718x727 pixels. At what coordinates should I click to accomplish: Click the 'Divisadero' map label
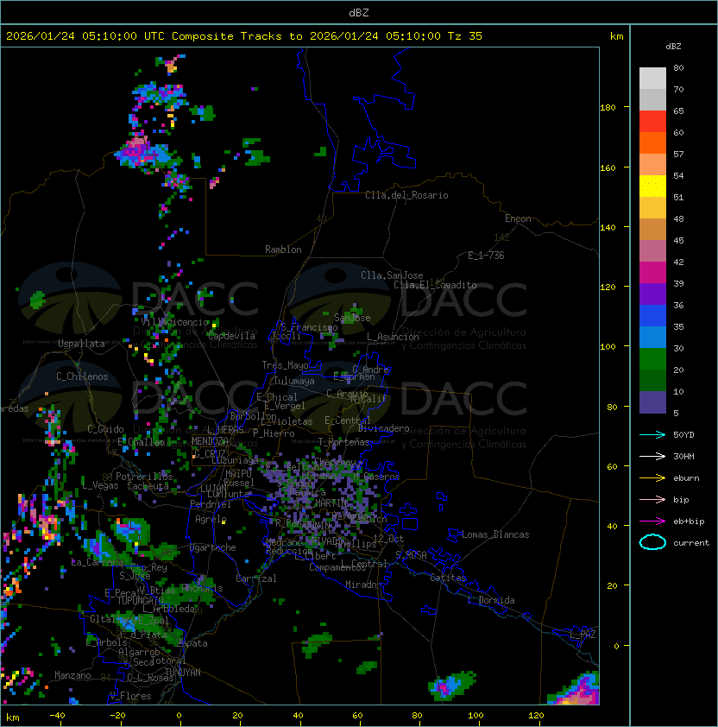pos(384,428)
